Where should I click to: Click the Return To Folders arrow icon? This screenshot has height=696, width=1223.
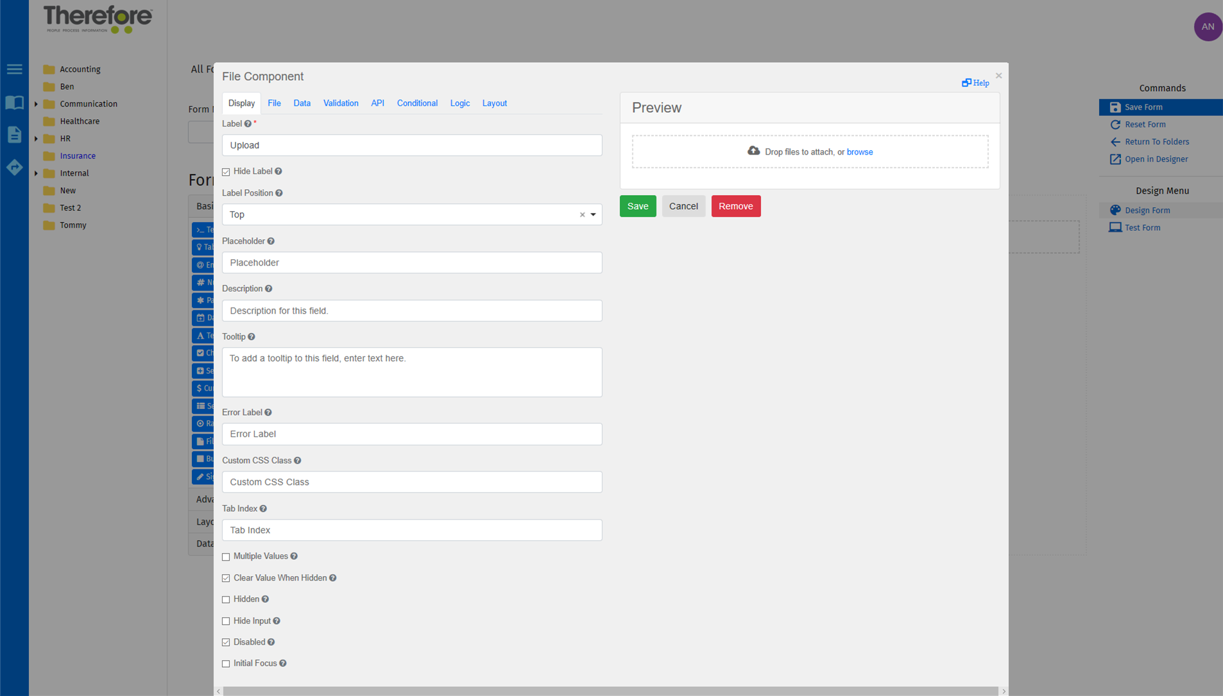(x=1115, y=142)
